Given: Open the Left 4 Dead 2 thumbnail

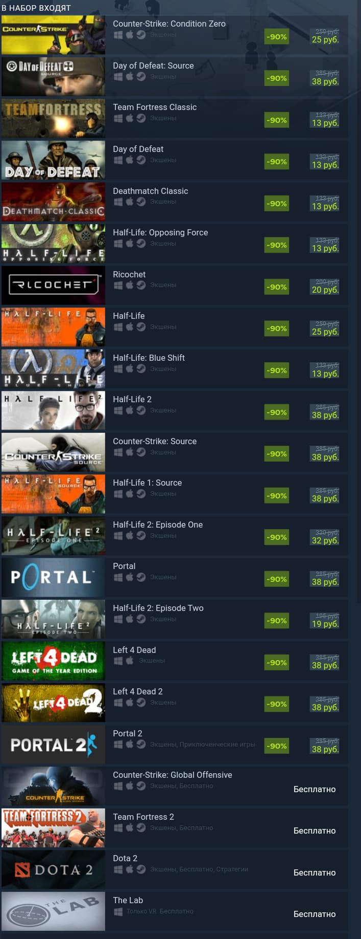Looking at the screenshot, I should click(x=53, y=703).
